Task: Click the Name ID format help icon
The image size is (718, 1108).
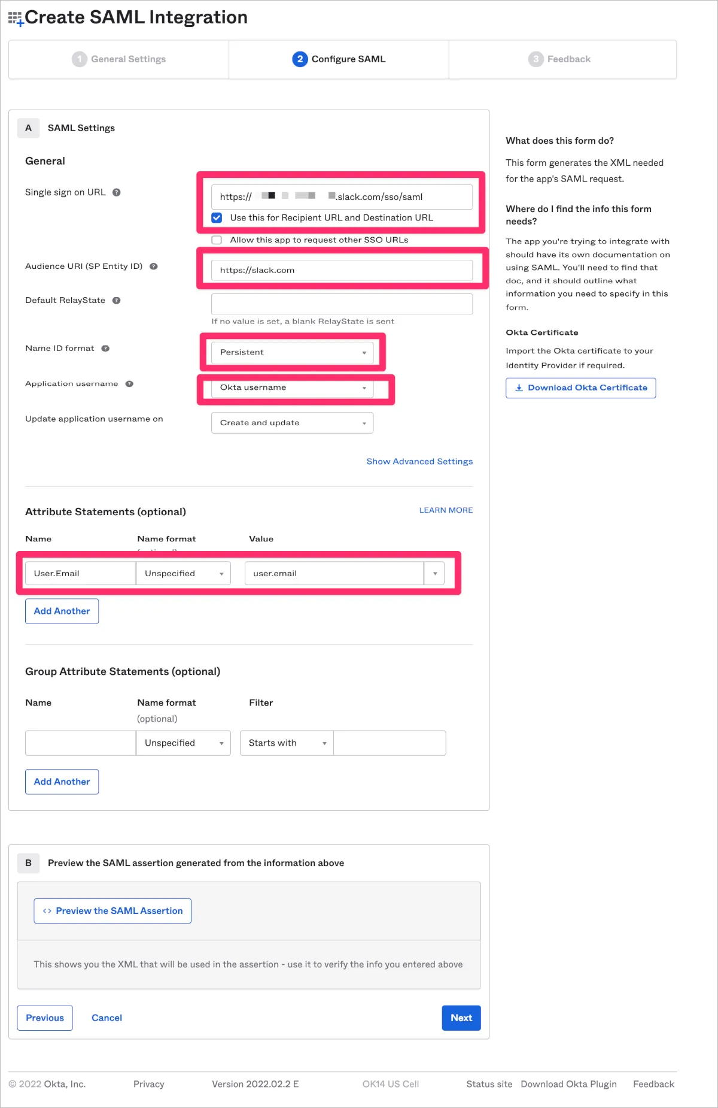Action: 105,349
